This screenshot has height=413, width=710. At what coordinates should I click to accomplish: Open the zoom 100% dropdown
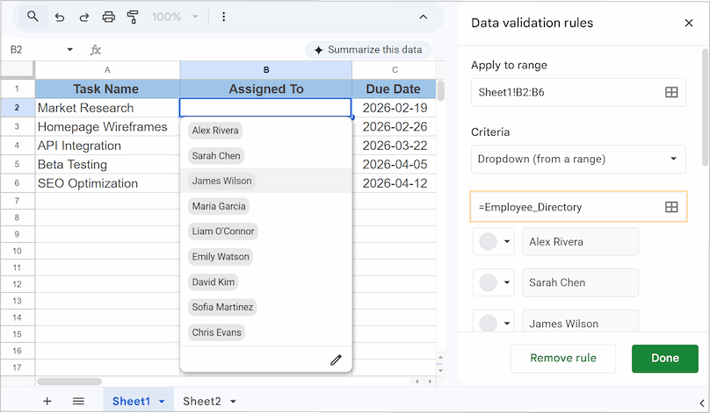[x=175, y=18]
